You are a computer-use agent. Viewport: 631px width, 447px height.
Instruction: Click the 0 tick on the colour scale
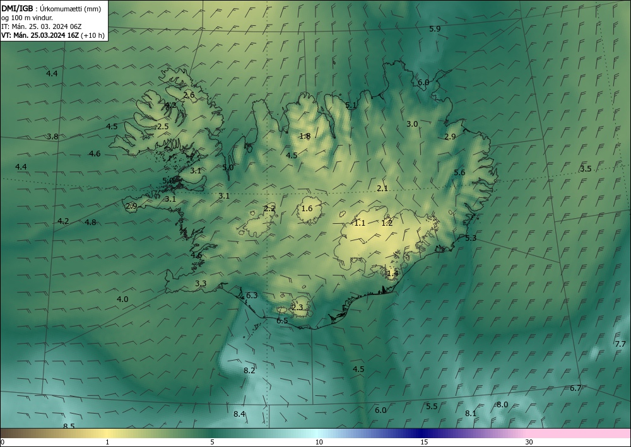coord(3,443)
